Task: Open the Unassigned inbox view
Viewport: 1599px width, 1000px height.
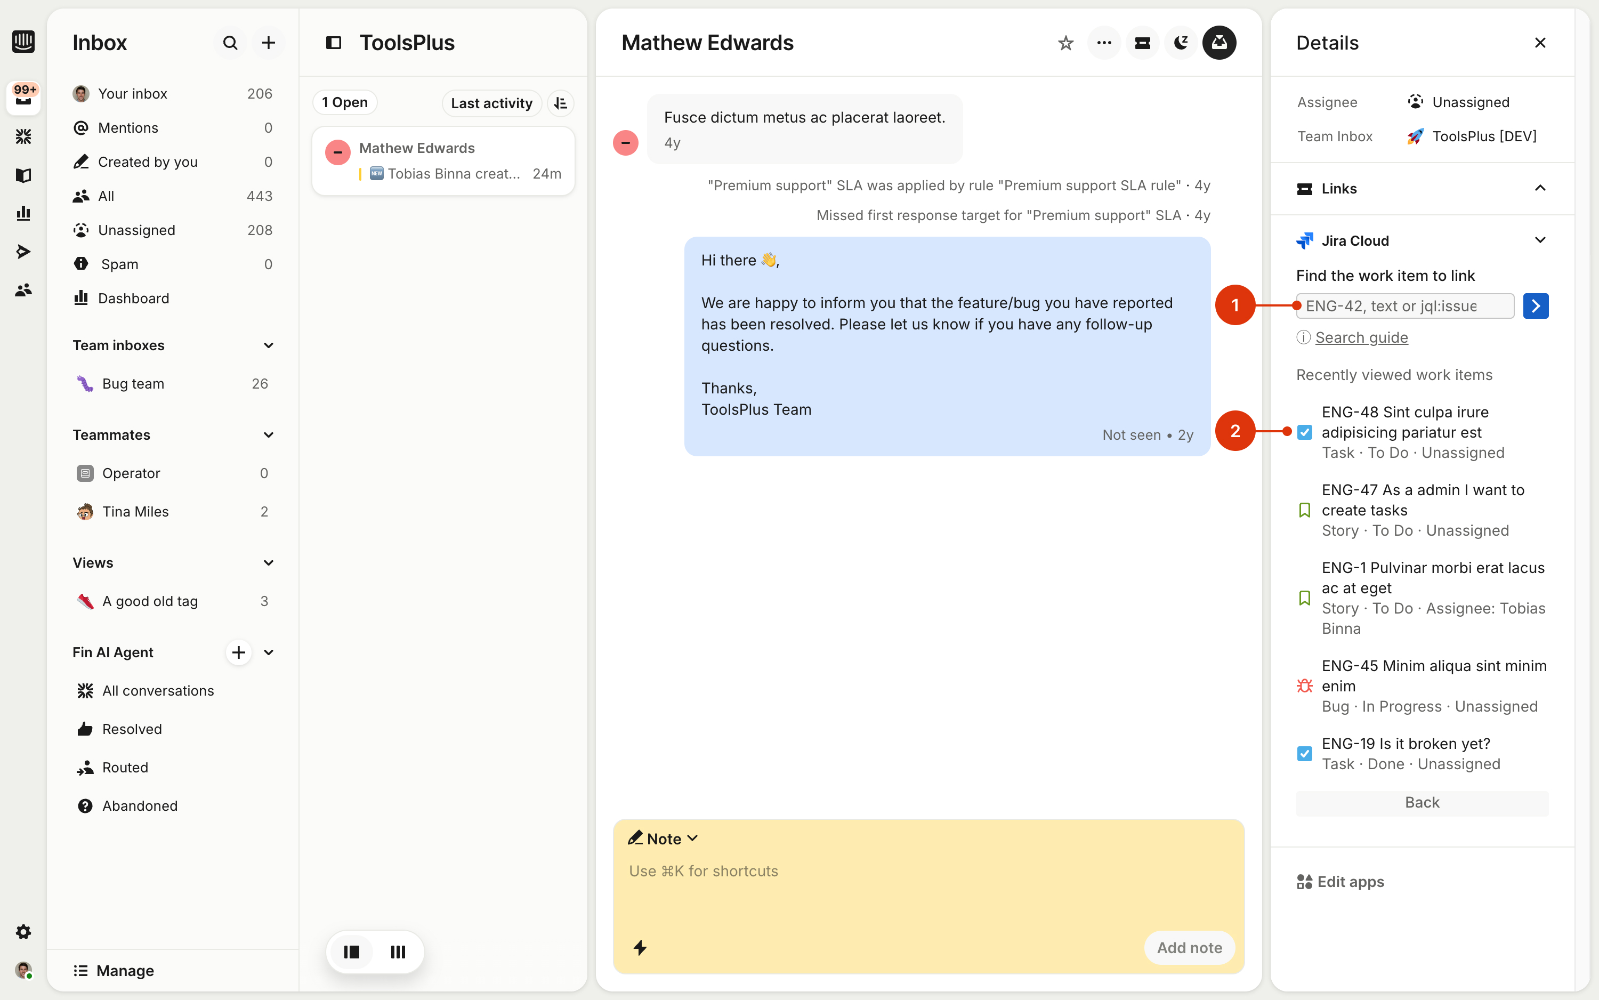Action: click(136, 230)
